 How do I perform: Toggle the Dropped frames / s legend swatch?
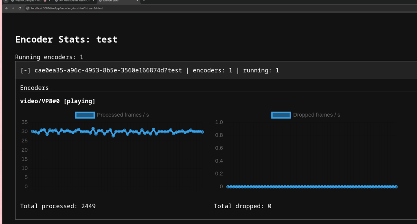point(281,115)
